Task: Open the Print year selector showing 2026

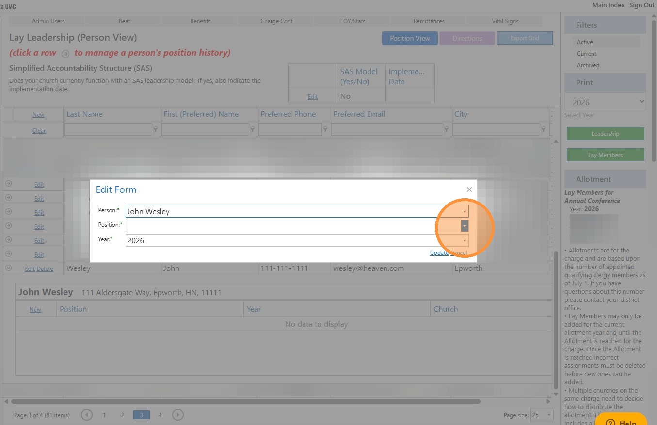Action: (x=605, y=102)
